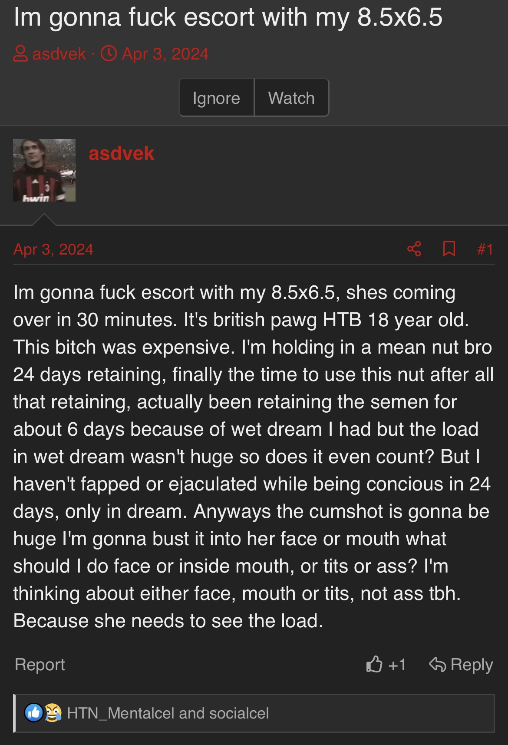Open the #1 post number link
Image resolution: width=508 pixels, height=745 pixels.
click(485, 249)
